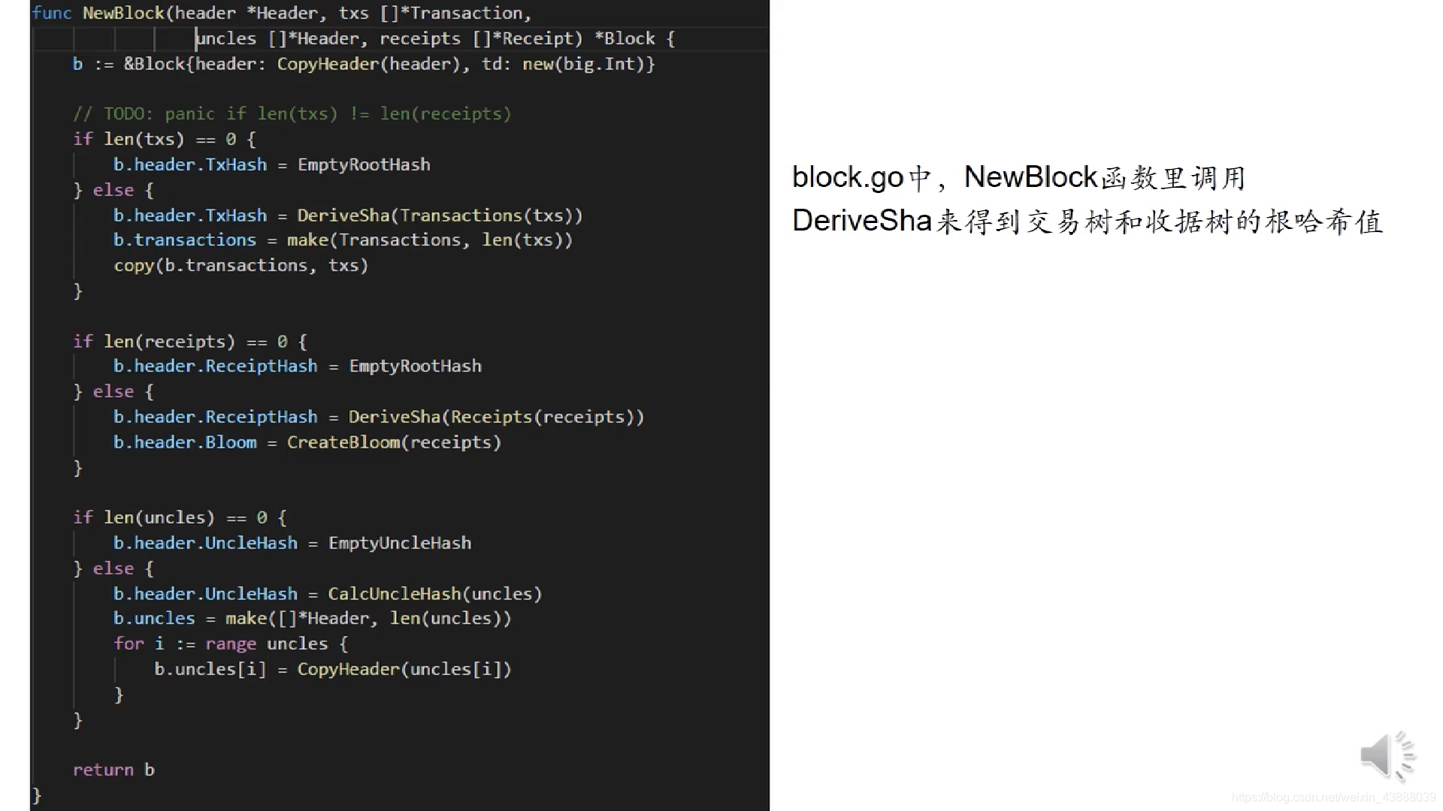Click 'block.go中' slide caption line
Screen dimensions: 1443x811
coord(1019,178)
